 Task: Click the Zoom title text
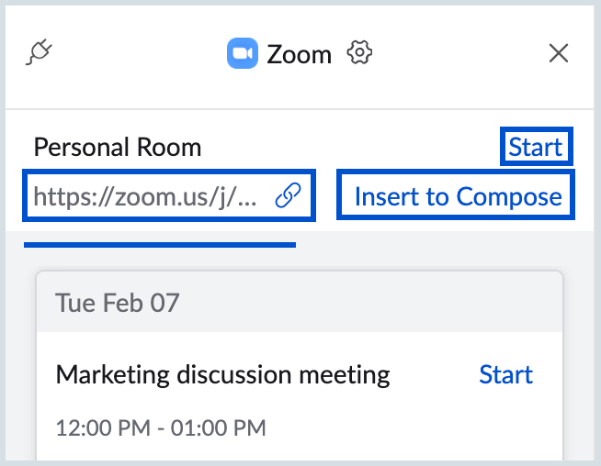click(x=299, y=54)
